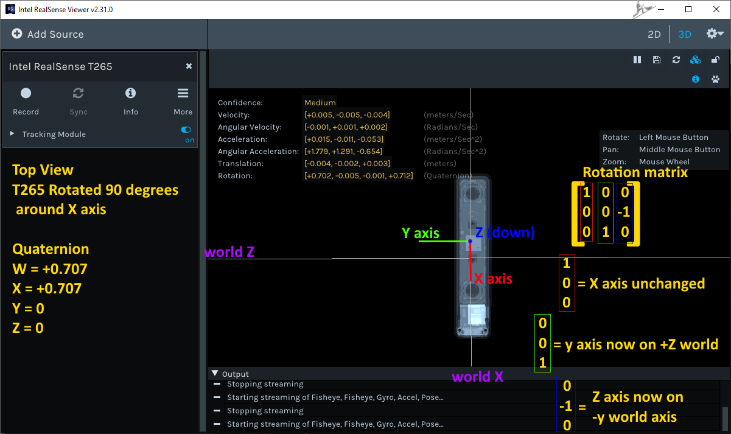The height and width of the screenshot is (434, 731).
Task: Toggle the Tracking Module off
Action: [186, 129]
